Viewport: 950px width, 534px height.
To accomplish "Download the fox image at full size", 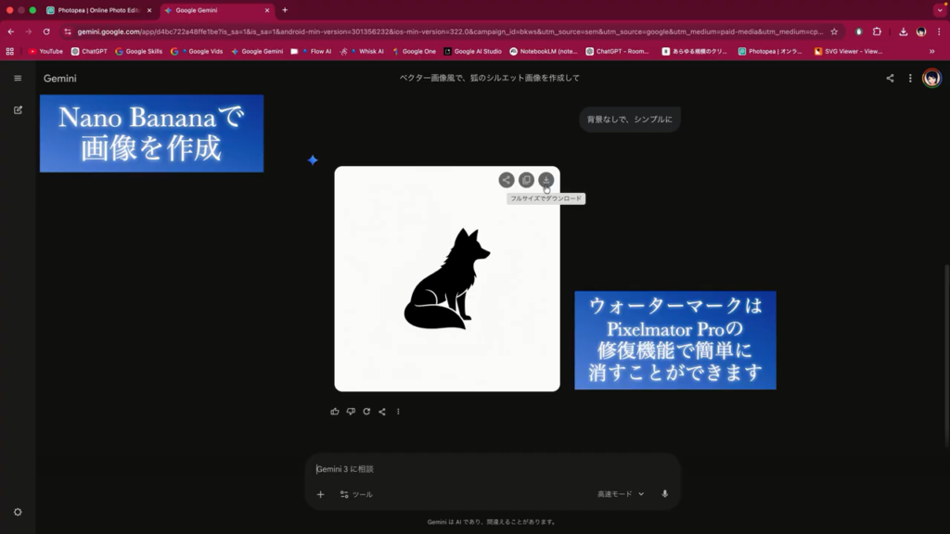I will tap(546, 180).
